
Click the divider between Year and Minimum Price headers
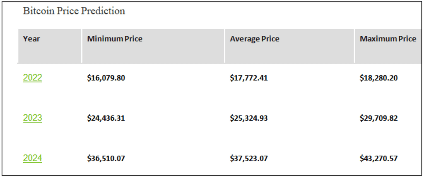(x=82, y=46)
